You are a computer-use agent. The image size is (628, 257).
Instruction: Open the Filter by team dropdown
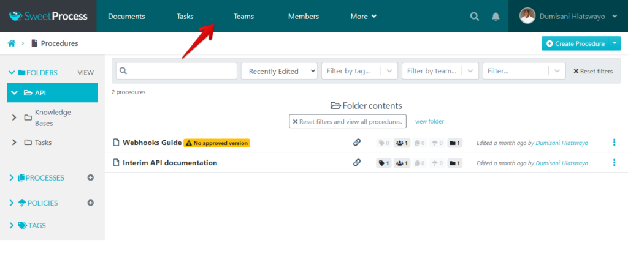439,71
